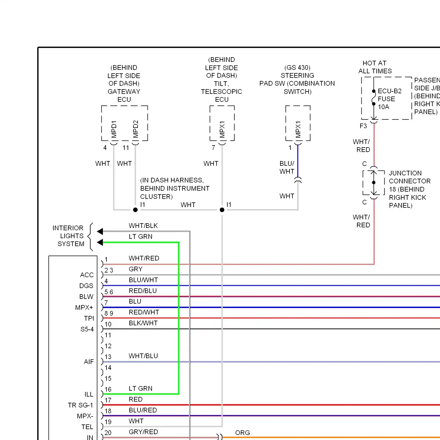Viewport: 440px width, 440px height.
Task: Click the "ORG" wire label
Action: pyautogui.click(x=243, y=433)
